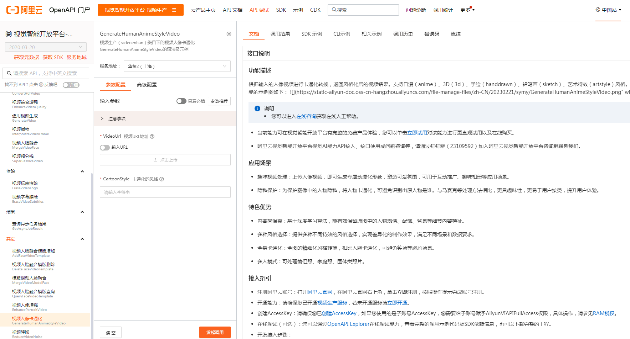Click the 创建AccessKey link

339,313
